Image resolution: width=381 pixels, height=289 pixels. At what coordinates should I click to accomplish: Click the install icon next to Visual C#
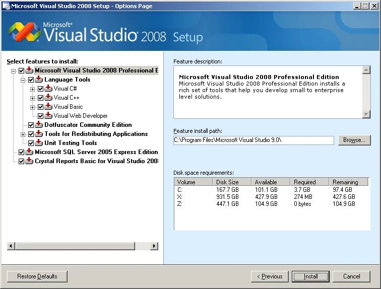pyautogui.click(x=48, y=89)
